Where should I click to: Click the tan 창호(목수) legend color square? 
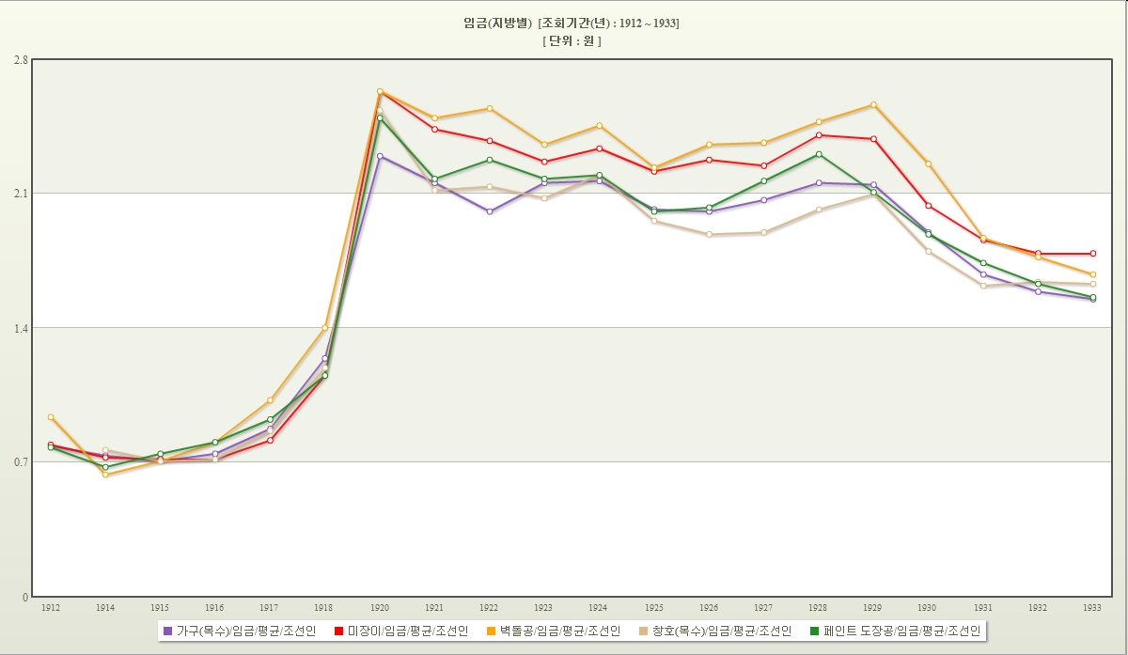pos(643,631)
